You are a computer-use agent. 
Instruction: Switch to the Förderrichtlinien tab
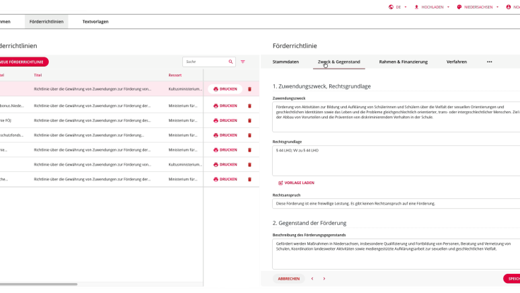point(47,22)
